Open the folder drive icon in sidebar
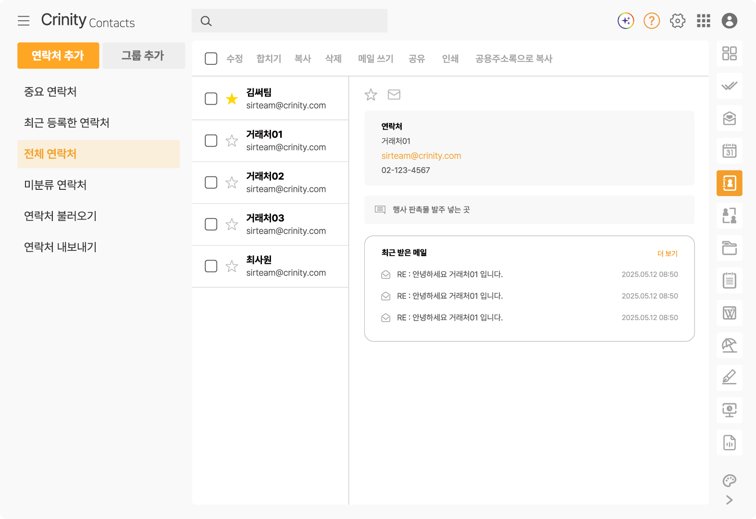Image resolution: width=756 pixels, height=519 pixels. (x=730, y=248)
